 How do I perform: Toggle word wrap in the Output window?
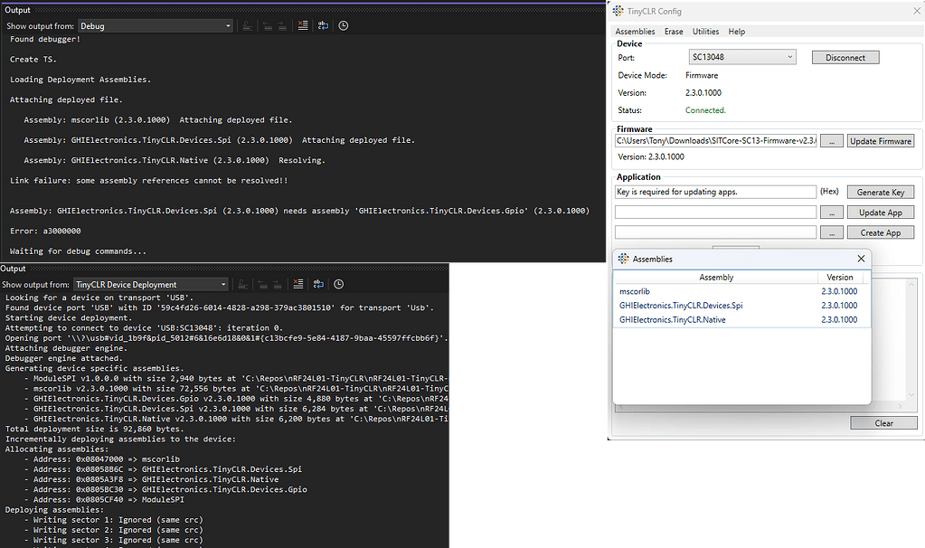click(x=323, y=25)
